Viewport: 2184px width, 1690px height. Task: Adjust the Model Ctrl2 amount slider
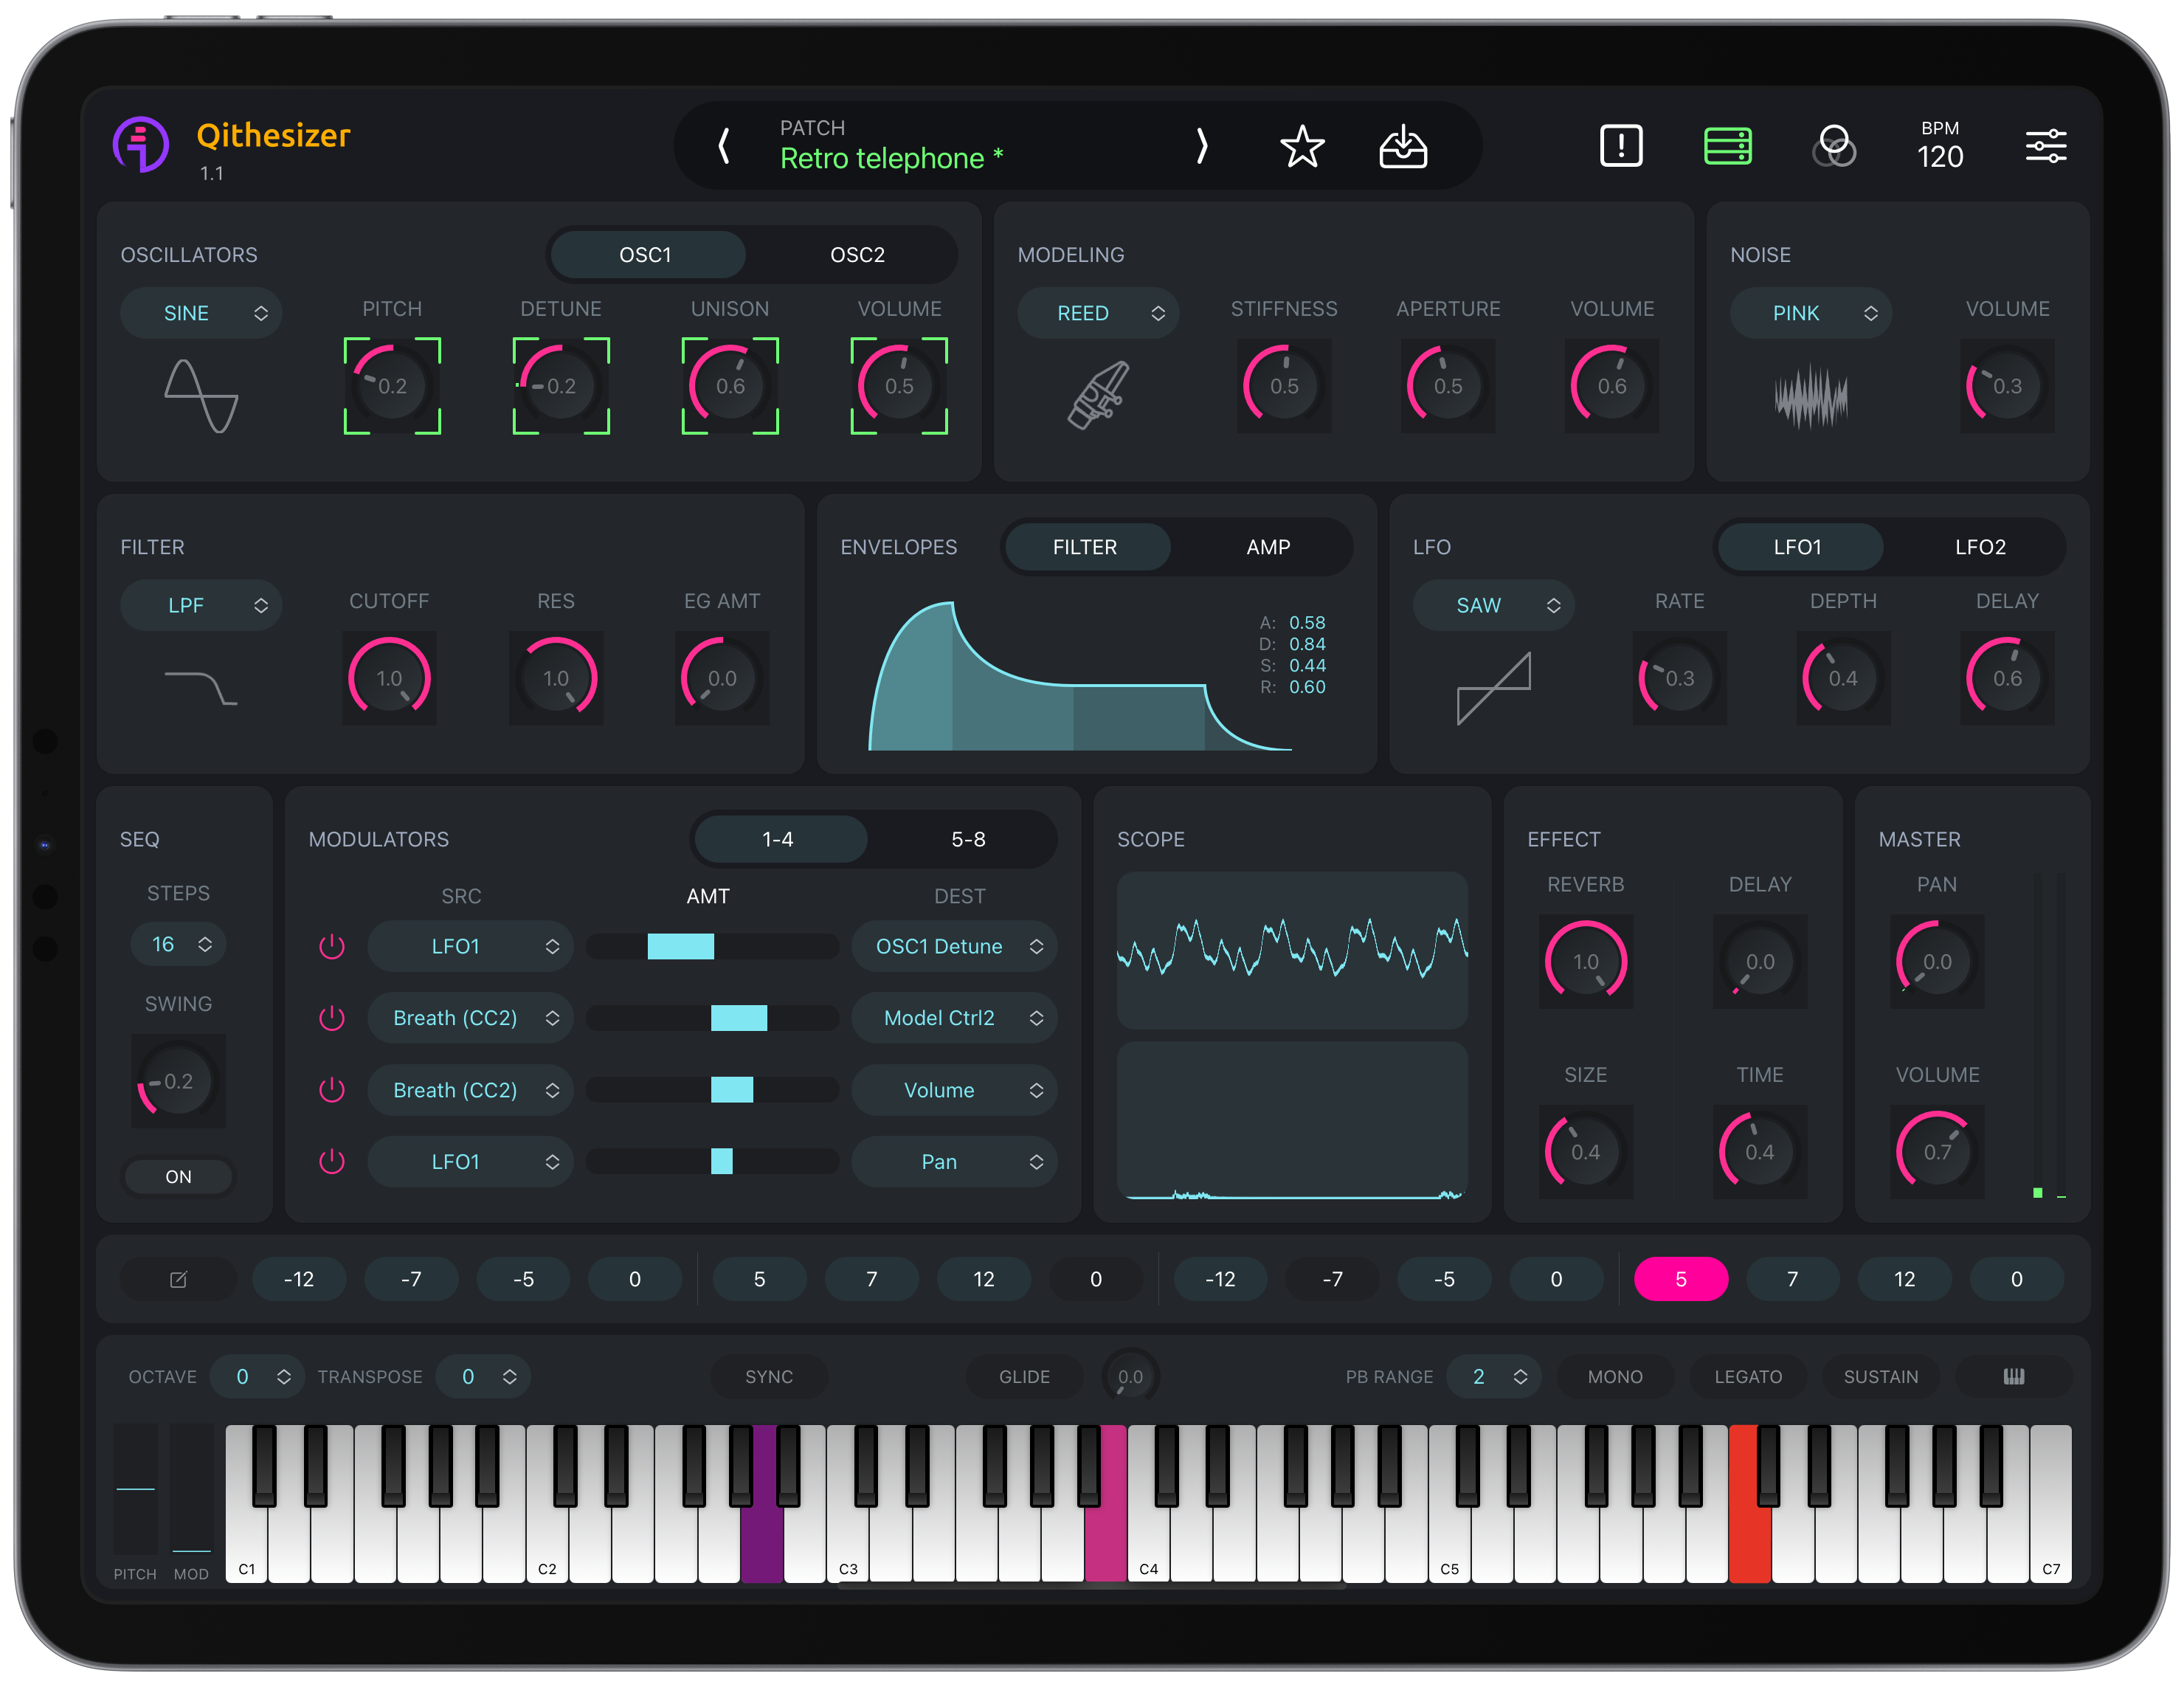pyautogui.click(x=712, y=1018)
